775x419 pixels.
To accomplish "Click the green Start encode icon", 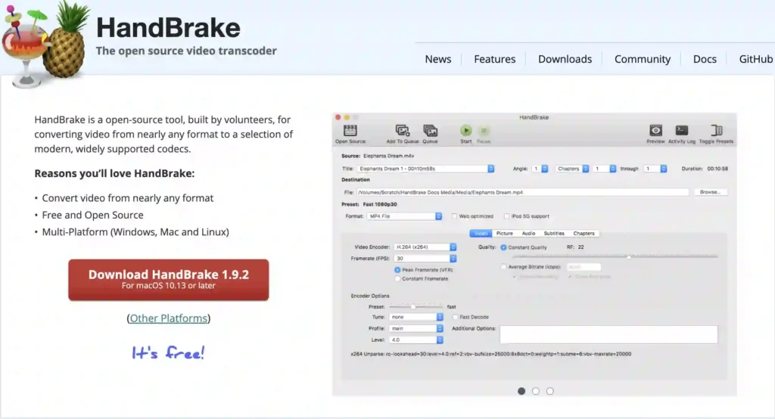I will pos(465,130).
